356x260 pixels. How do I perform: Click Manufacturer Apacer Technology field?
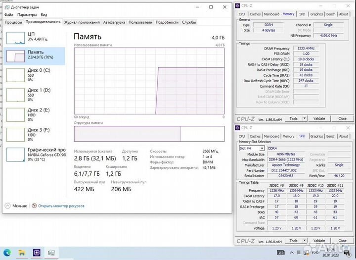286,165
